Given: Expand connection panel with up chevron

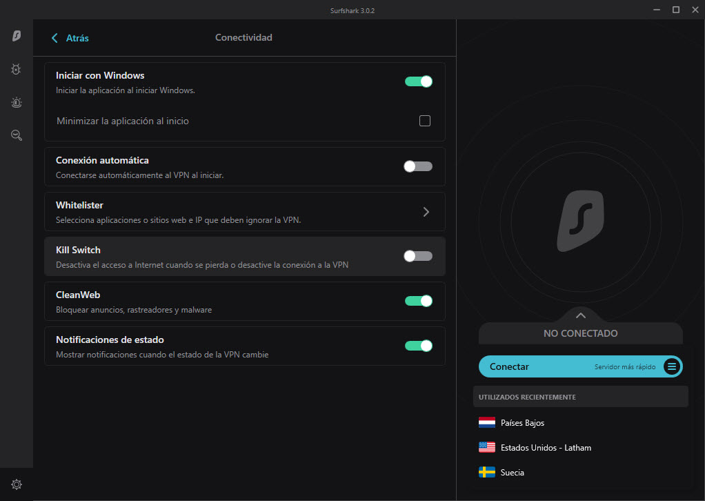Looking at the screenshot, I should coord(580,315).
